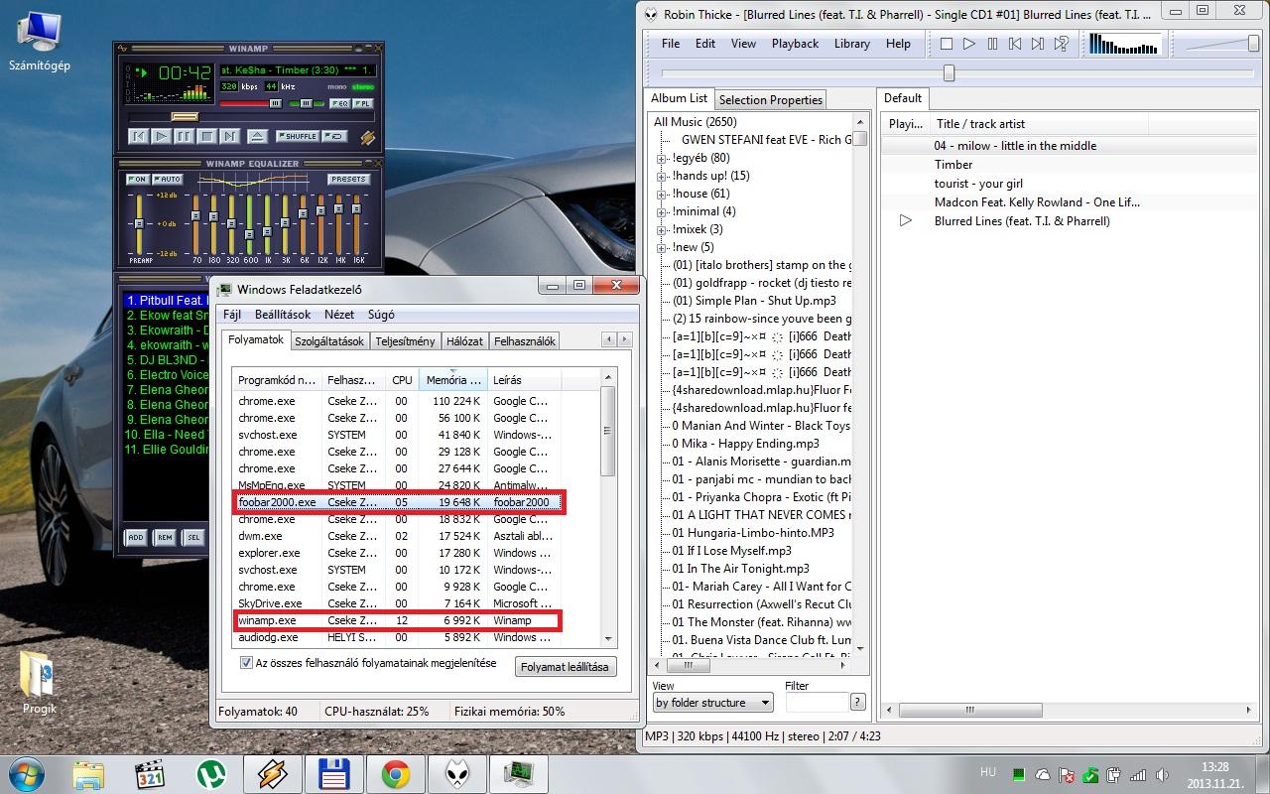This screenshot has height=794, width=1270.
Task: Click Winamp playlist SEL button
Action: click(193, 537)
